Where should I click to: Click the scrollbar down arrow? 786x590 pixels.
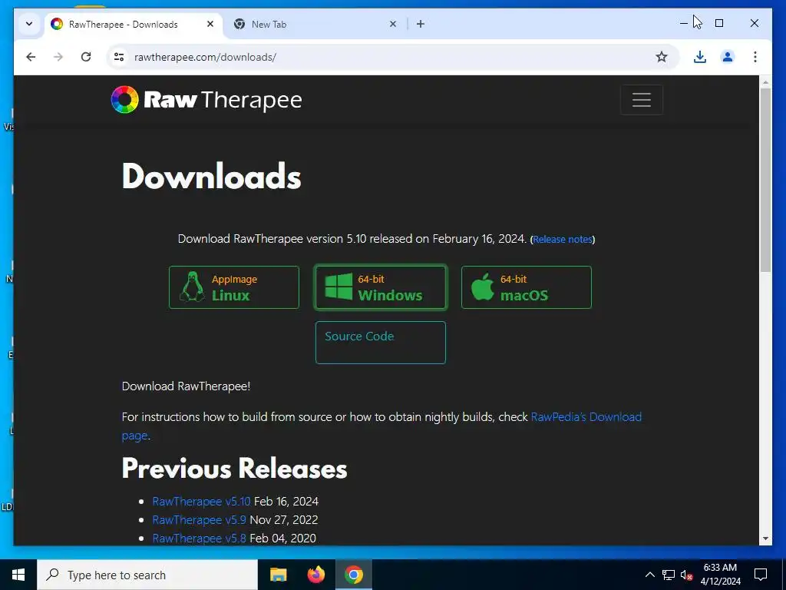pos(765,539)
